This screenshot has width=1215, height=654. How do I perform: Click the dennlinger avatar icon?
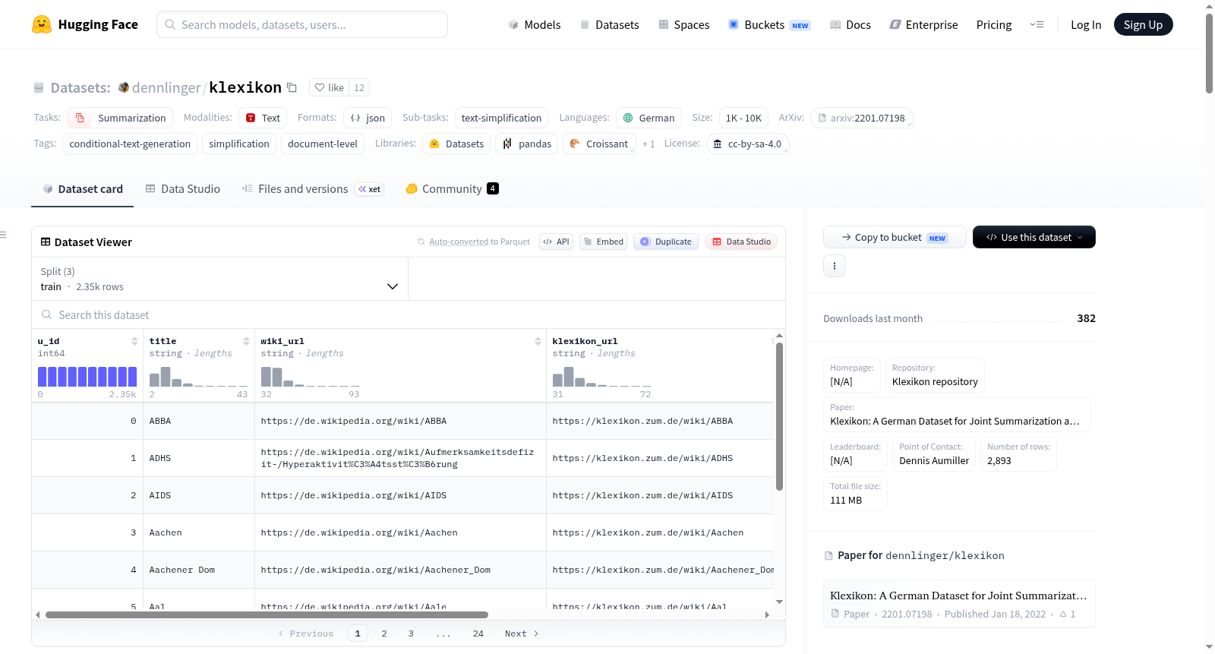124,87
